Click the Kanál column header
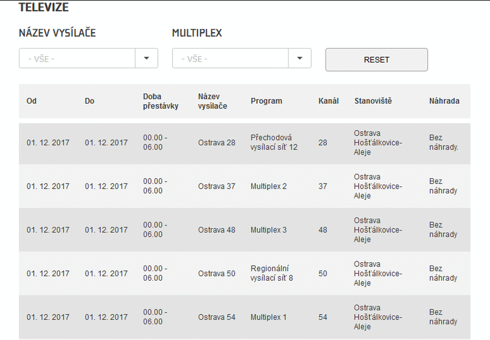 coord(328,101)
